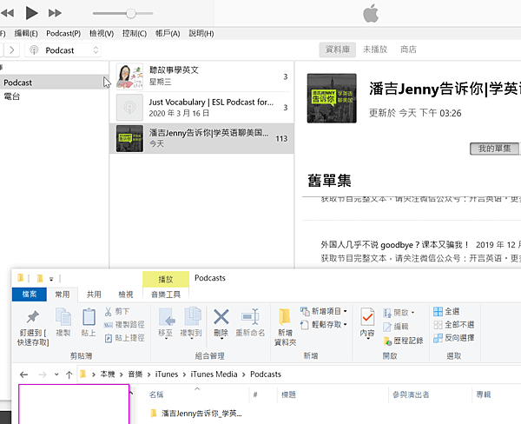521x424 pixels.
Task: Switch to the 共用 ribbon tab
Action: (x=94, y=295)
